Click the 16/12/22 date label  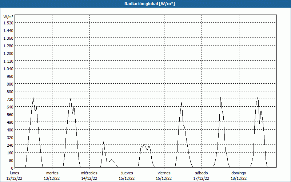pos(164,178)
